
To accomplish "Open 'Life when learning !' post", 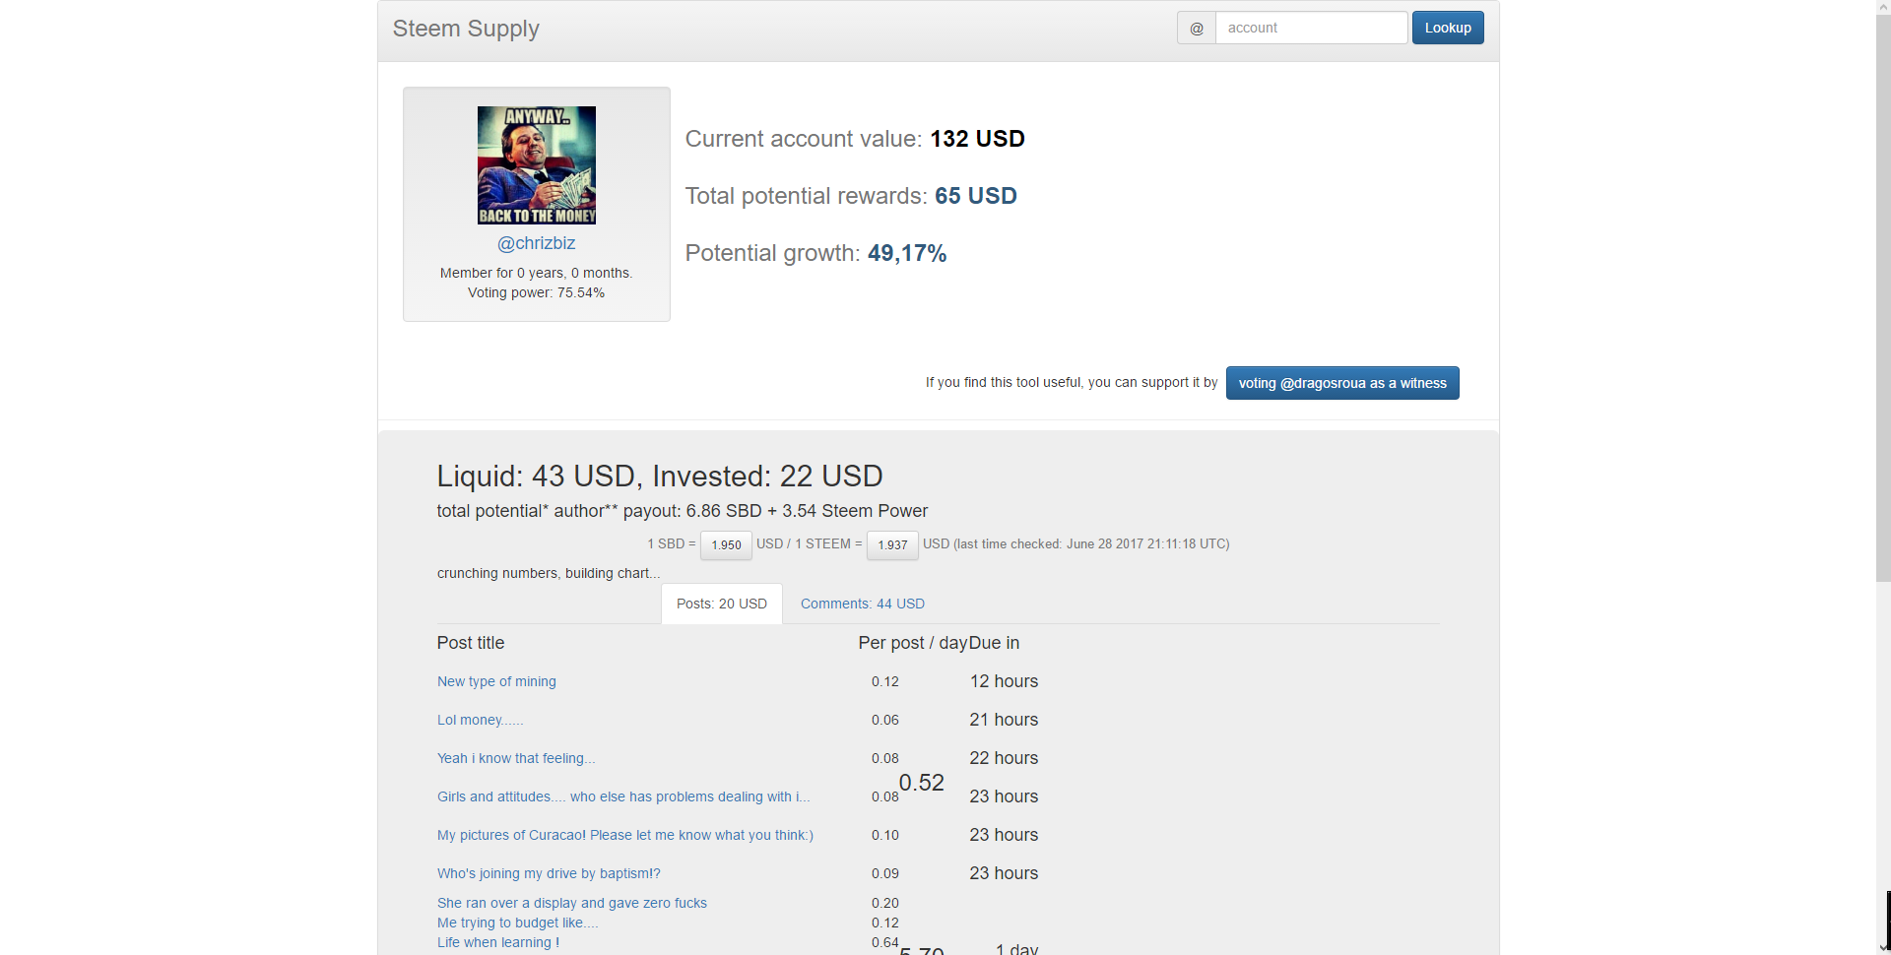I will coord(498,942).
